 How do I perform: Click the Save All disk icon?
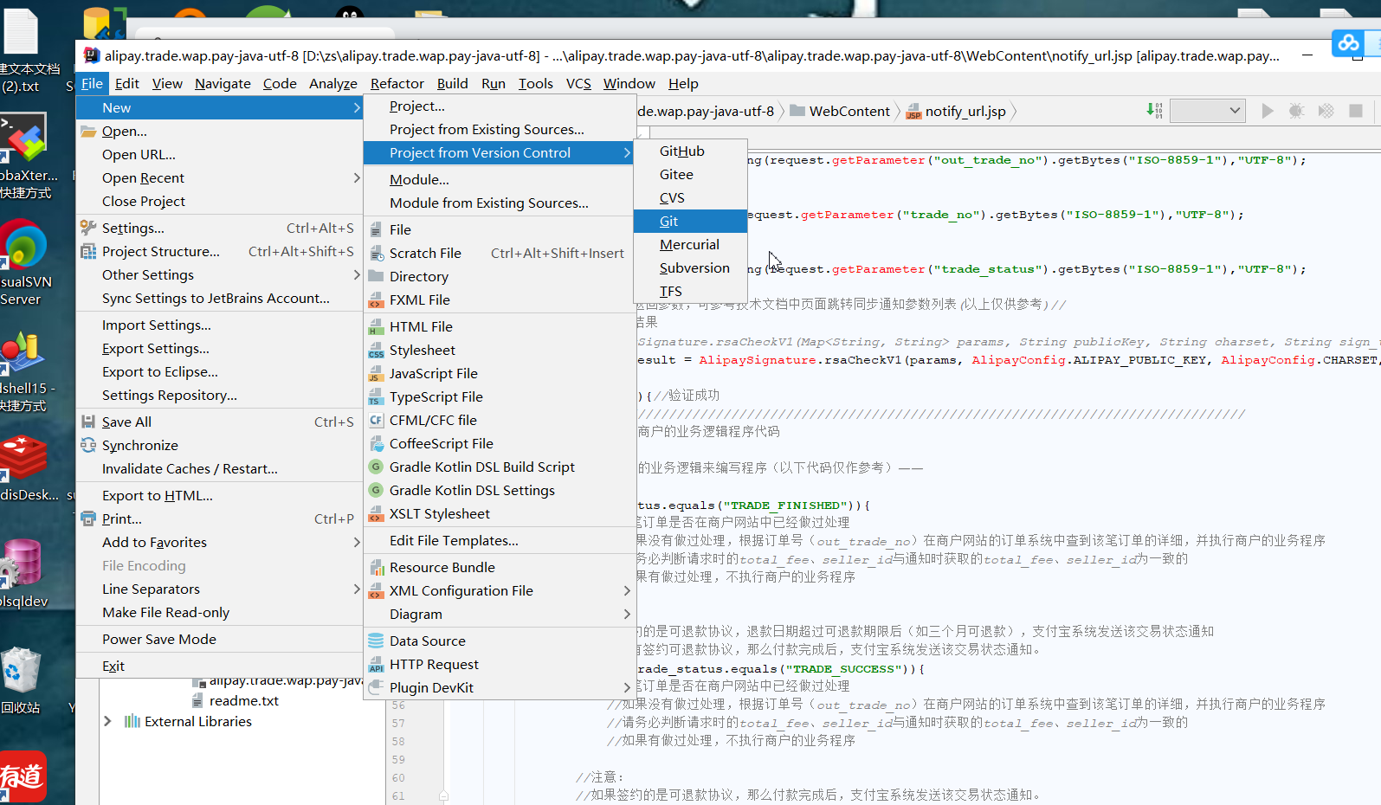tap(88, 422)
